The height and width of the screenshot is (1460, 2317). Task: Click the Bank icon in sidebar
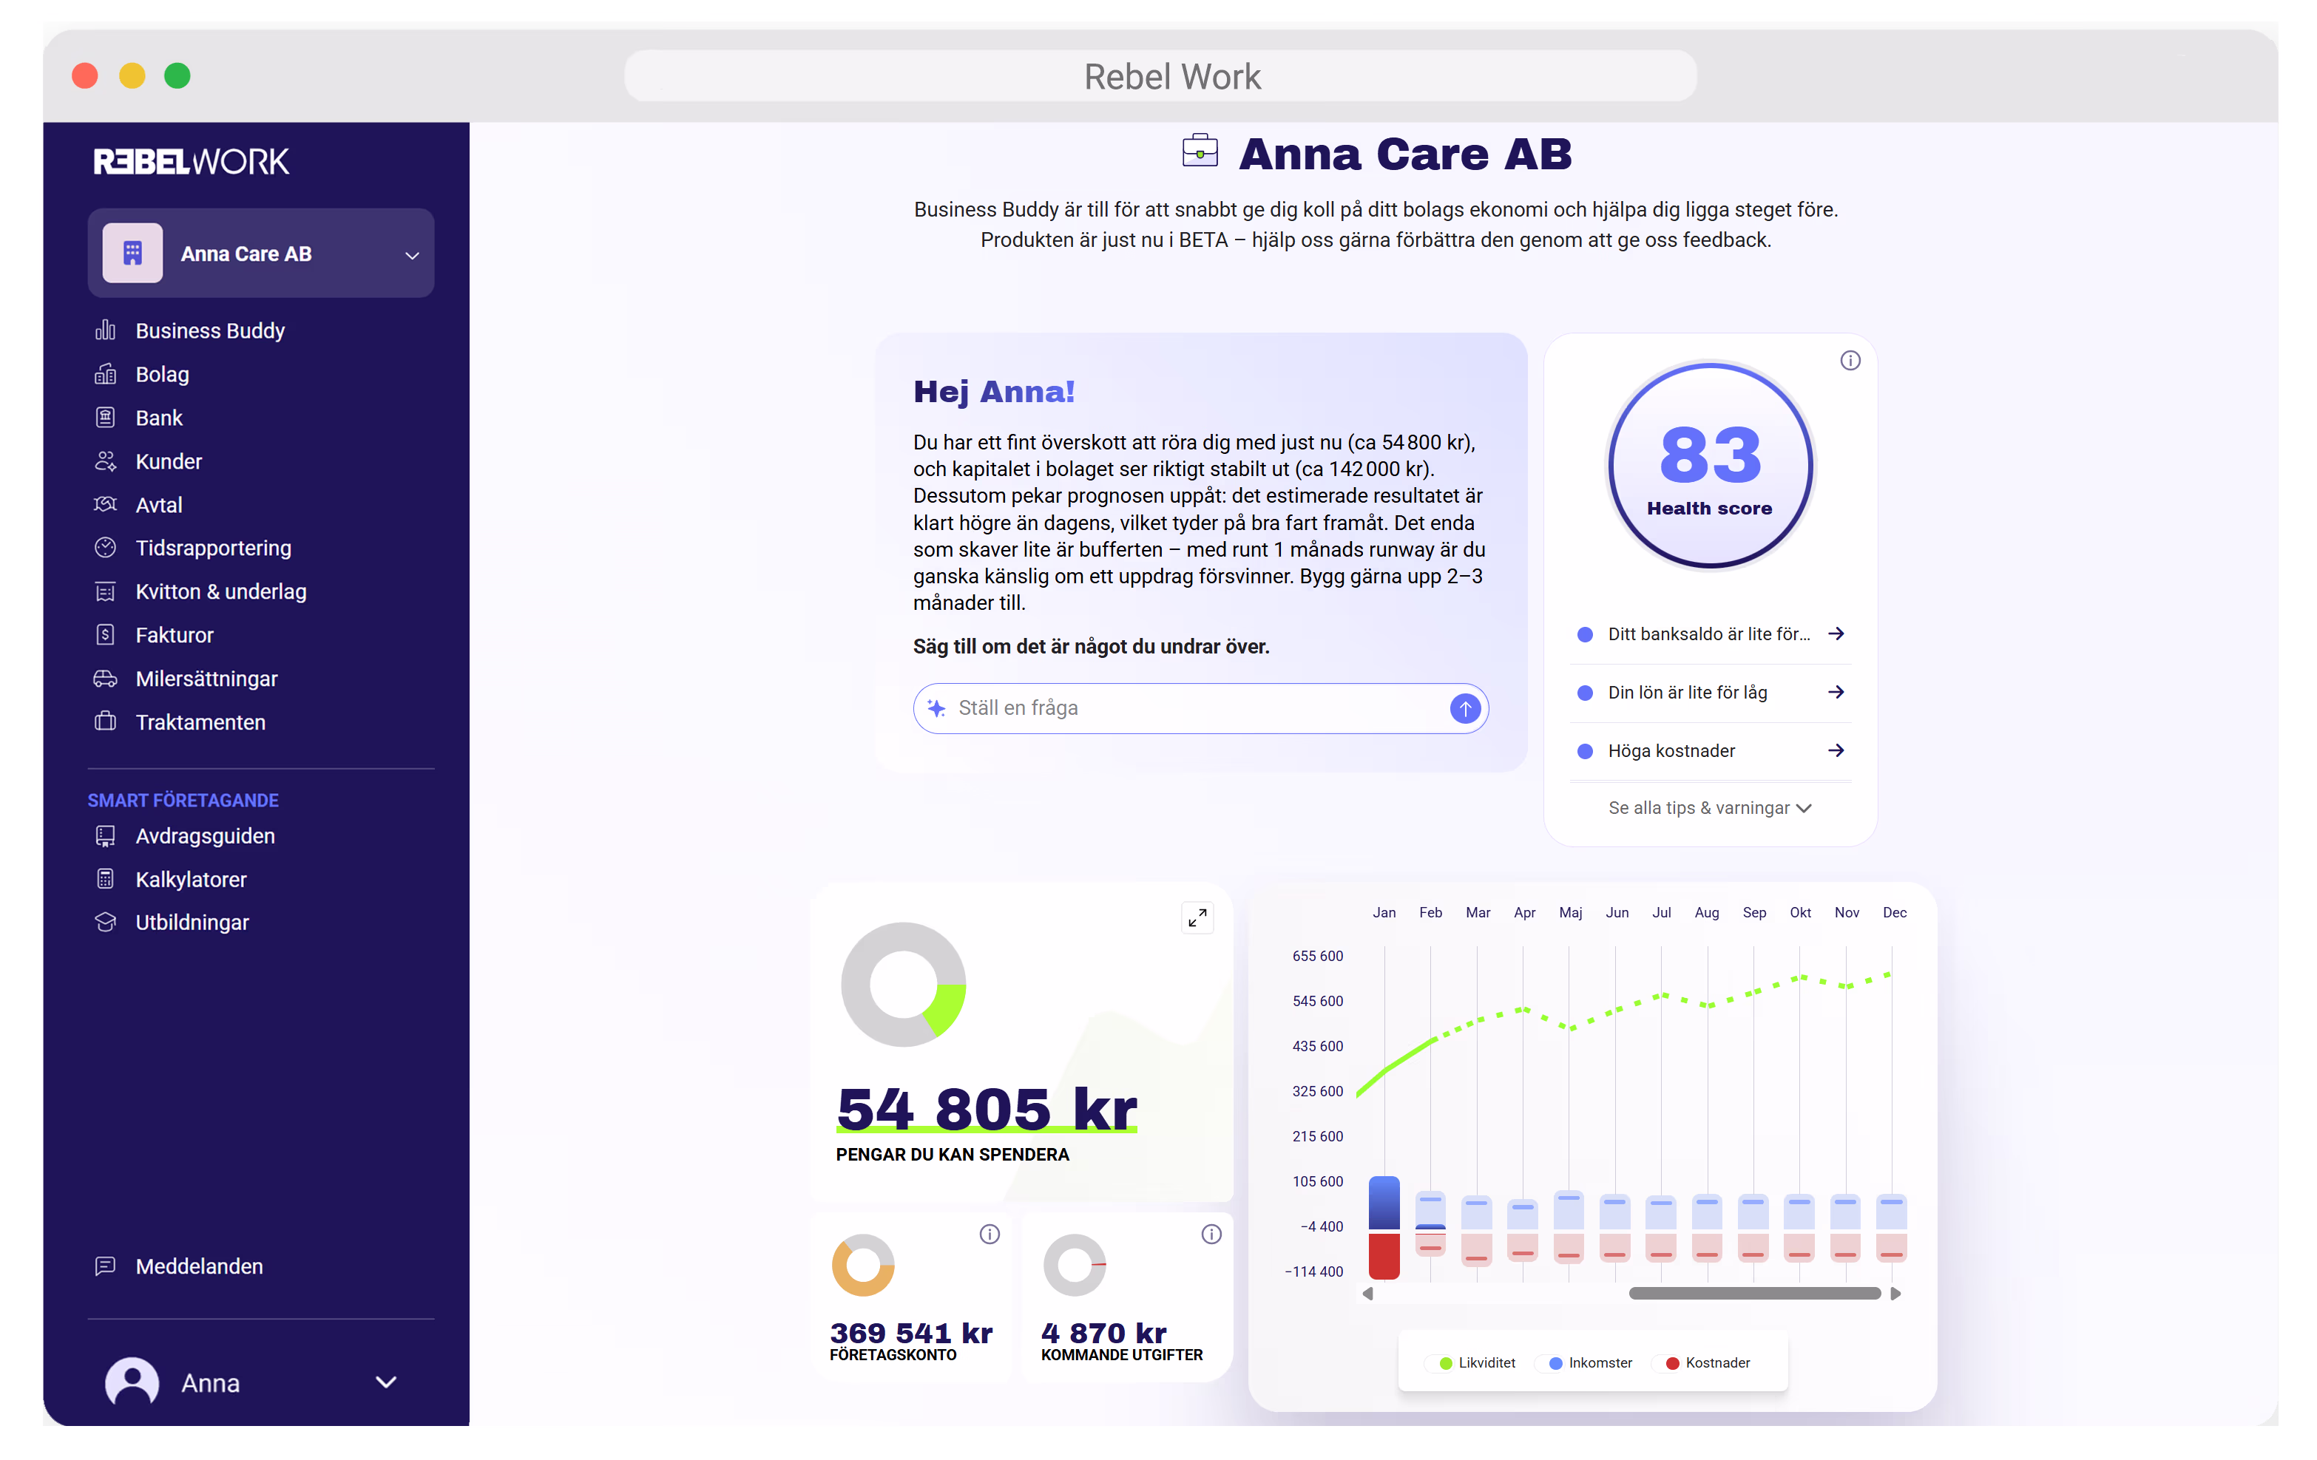[x=105, y=418]
